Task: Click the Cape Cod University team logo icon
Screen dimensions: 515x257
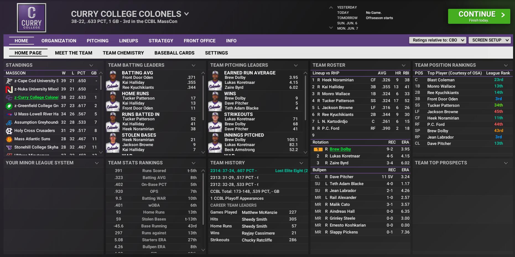Action: (9, 81)
